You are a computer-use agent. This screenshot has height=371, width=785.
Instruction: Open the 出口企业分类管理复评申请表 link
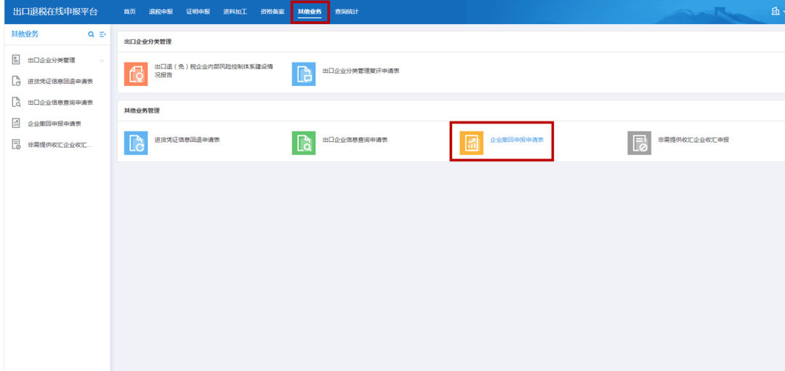[361, 71]
